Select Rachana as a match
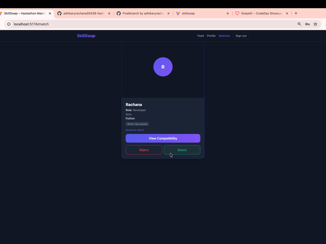 coord(182,150)
